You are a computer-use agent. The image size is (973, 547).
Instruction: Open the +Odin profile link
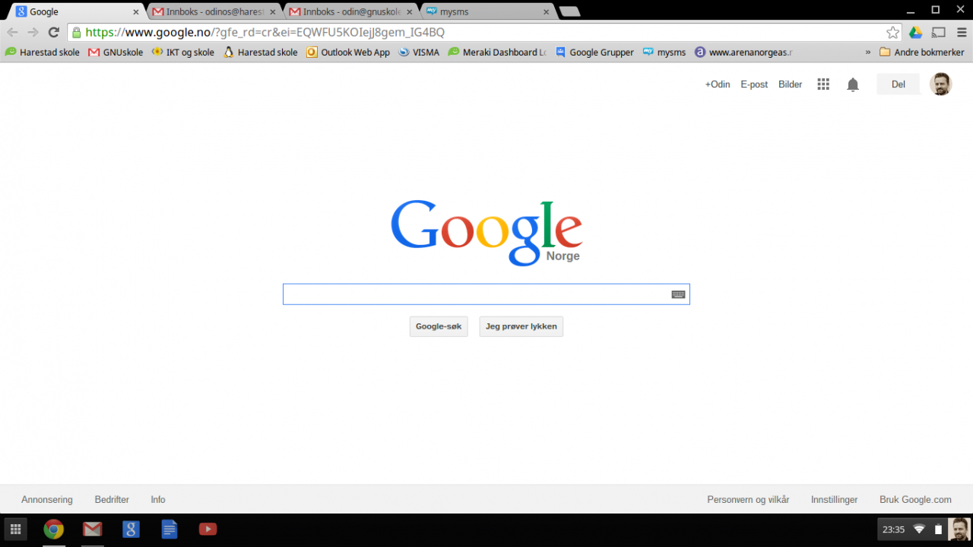point(718,84)
